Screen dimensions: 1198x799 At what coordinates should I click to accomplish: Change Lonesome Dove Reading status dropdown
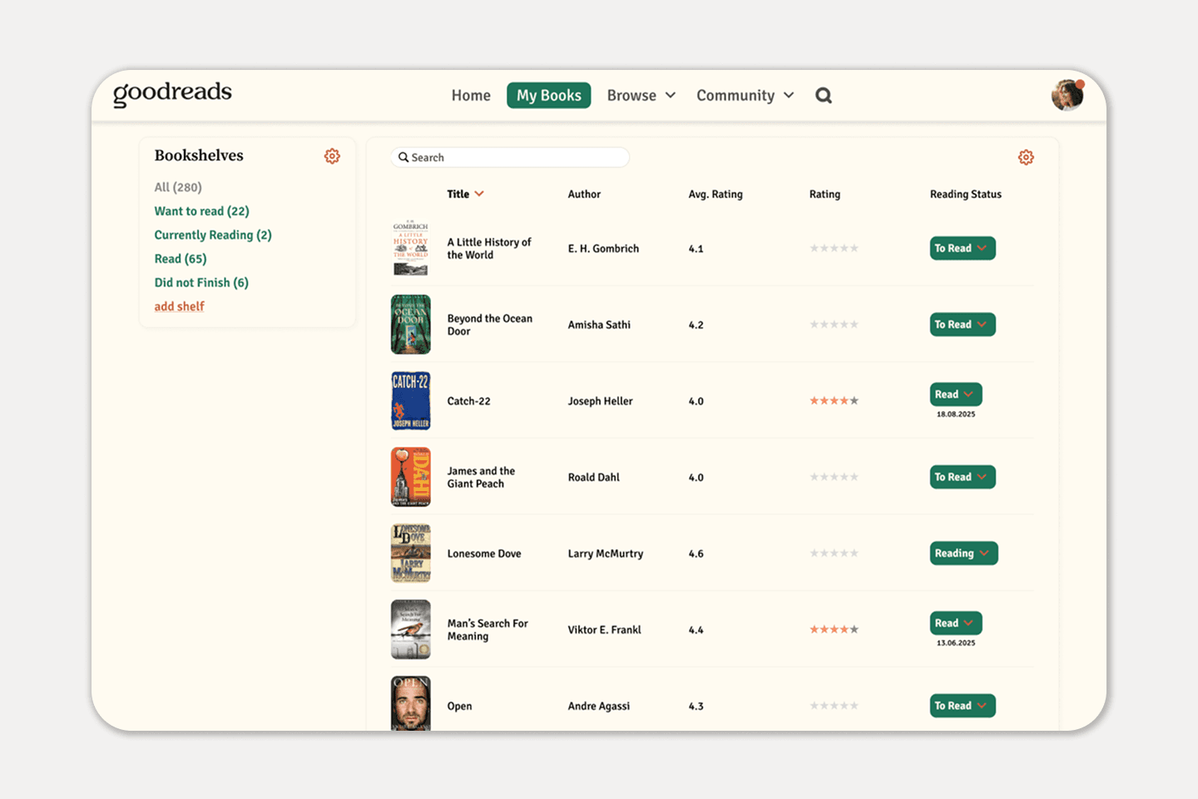(964, 553)
